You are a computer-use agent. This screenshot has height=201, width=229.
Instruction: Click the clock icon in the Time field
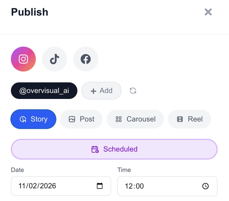tap(205, 186)
